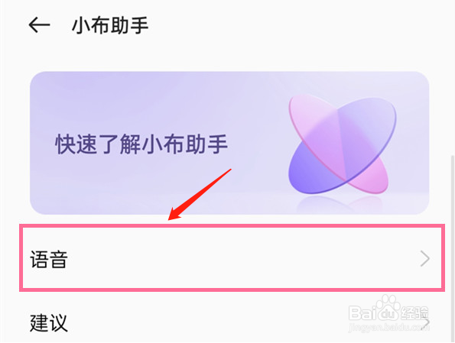455x343 pixels.
Task: Expand the 建议 row chevron
Action: click(426, 322)
